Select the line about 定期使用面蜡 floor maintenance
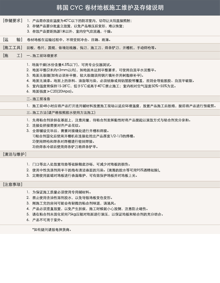Image resolution: width=220 pixels, height=283 pixels. (x=82, y=176)
